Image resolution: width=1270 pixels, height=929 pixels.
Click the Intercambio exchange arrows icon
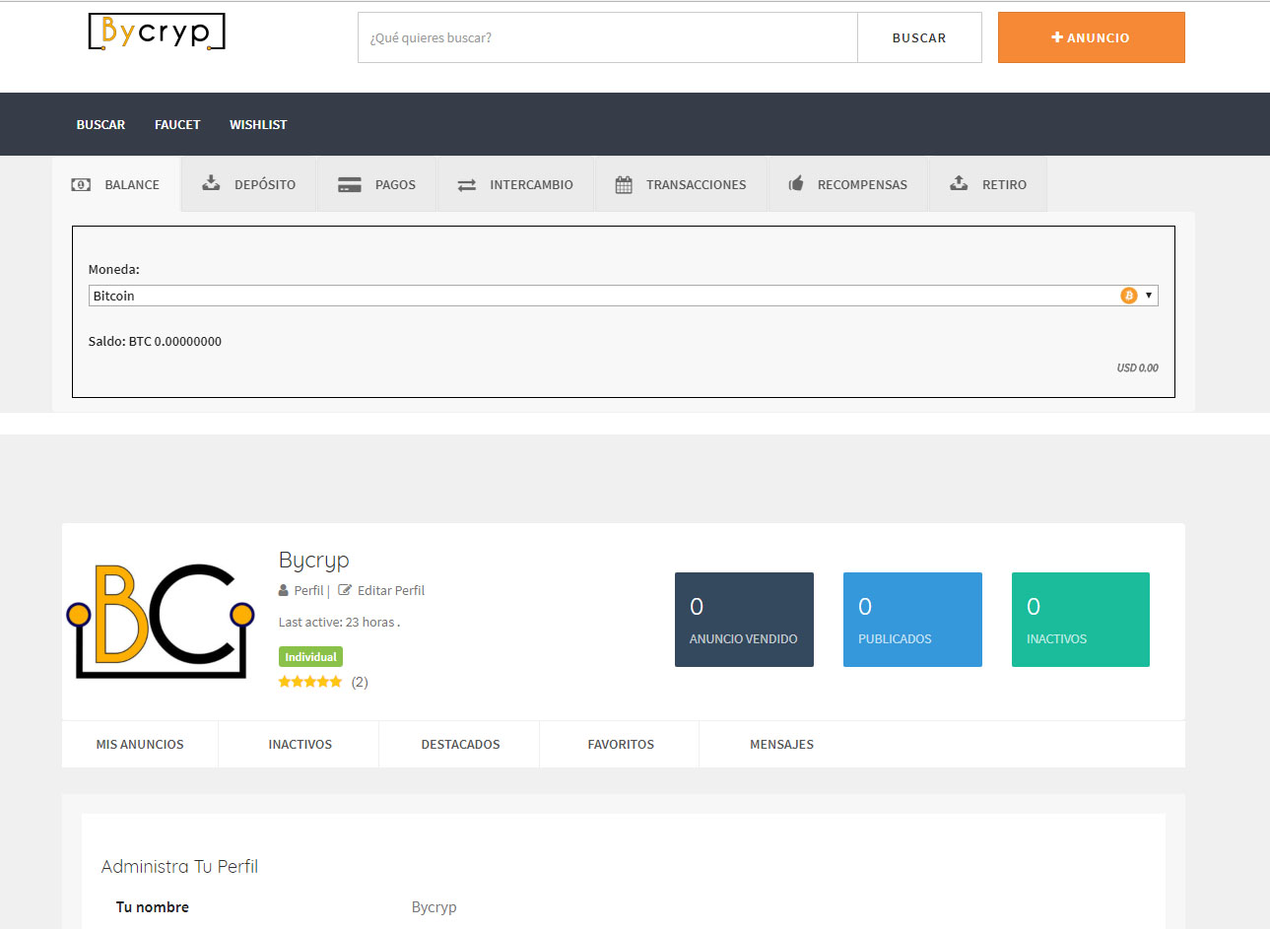[467, 184]
